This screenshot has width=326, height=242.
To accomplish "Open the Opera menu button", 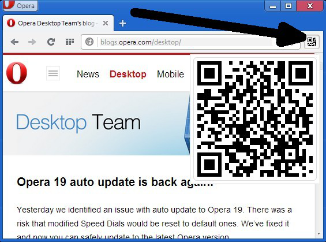I will tap(20, 5).
